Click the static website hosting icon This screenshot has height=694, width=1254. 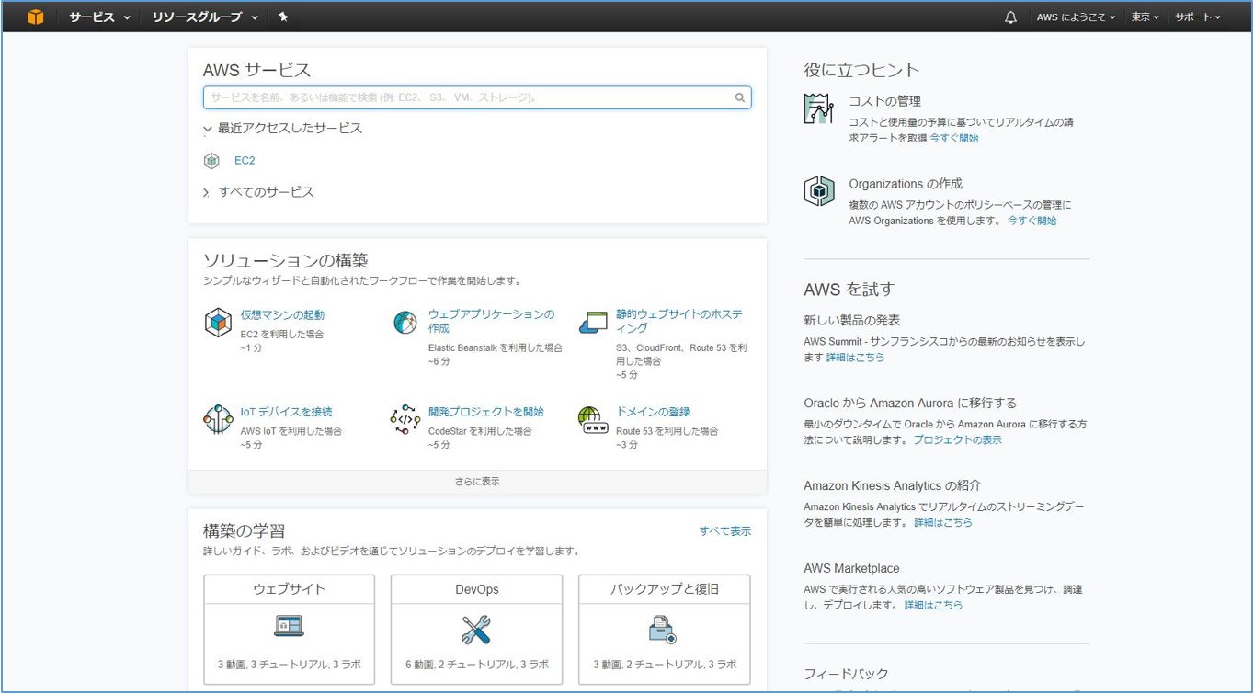pyautogui.click(x=593, y=323)
